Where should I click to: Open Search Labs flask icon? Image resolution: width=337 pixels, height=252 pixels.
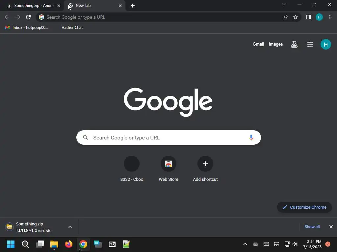(x=294, y=44)
